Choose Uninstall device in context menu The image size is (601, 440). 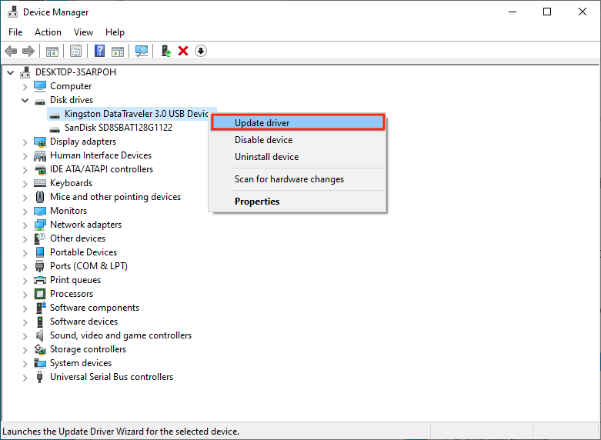click(298, 157)
